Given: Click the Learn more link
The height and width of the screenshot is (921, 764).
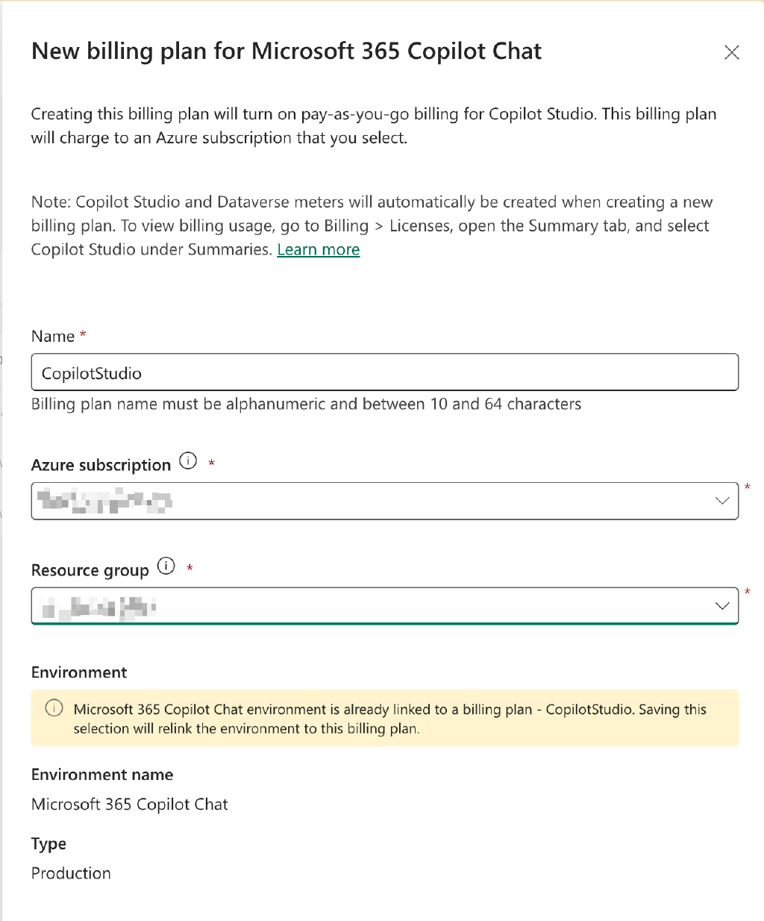Looking at the screenshot, I should pyautogui.click(x=318, y=249).
